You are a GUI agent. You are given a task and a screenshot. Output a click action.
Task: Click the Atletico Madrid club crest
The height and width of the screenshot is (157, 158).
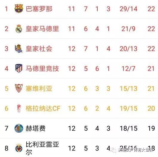pyautogui.click(x=19, y=68)
